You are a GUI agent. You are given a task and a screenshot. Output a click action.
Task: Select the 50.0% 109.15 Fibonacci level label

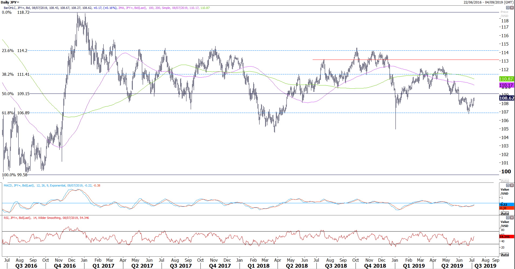16,94
